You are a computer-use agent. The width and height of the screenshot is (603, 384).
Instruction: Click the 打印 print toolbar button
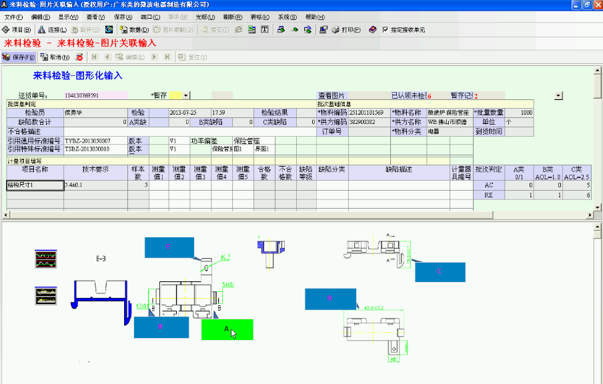click(x=346, y=30)
